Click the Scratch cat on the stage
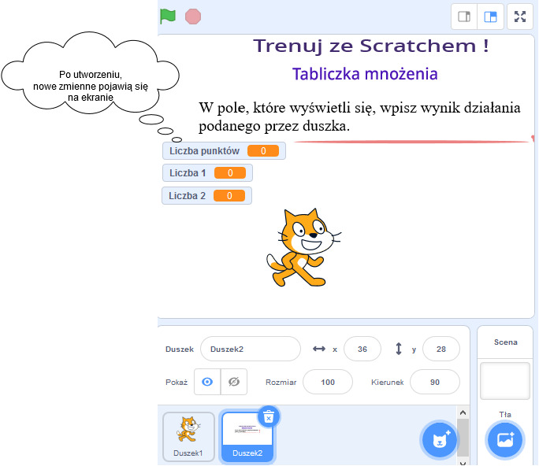The height and width of the screenshot is (466, 539). tap(303, 248)
